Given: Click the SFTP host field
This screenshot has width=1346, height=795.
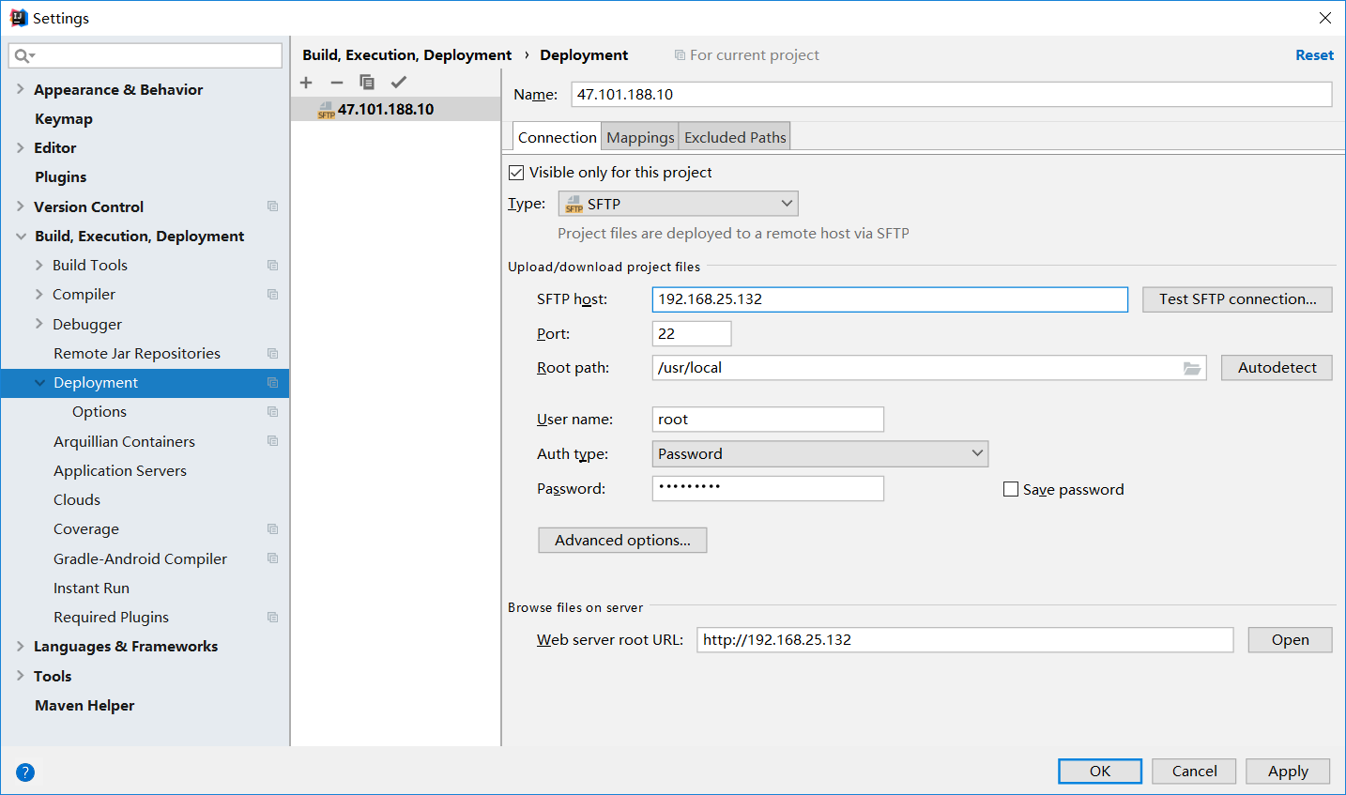Looking at the screenshot, I should point(890,299).
